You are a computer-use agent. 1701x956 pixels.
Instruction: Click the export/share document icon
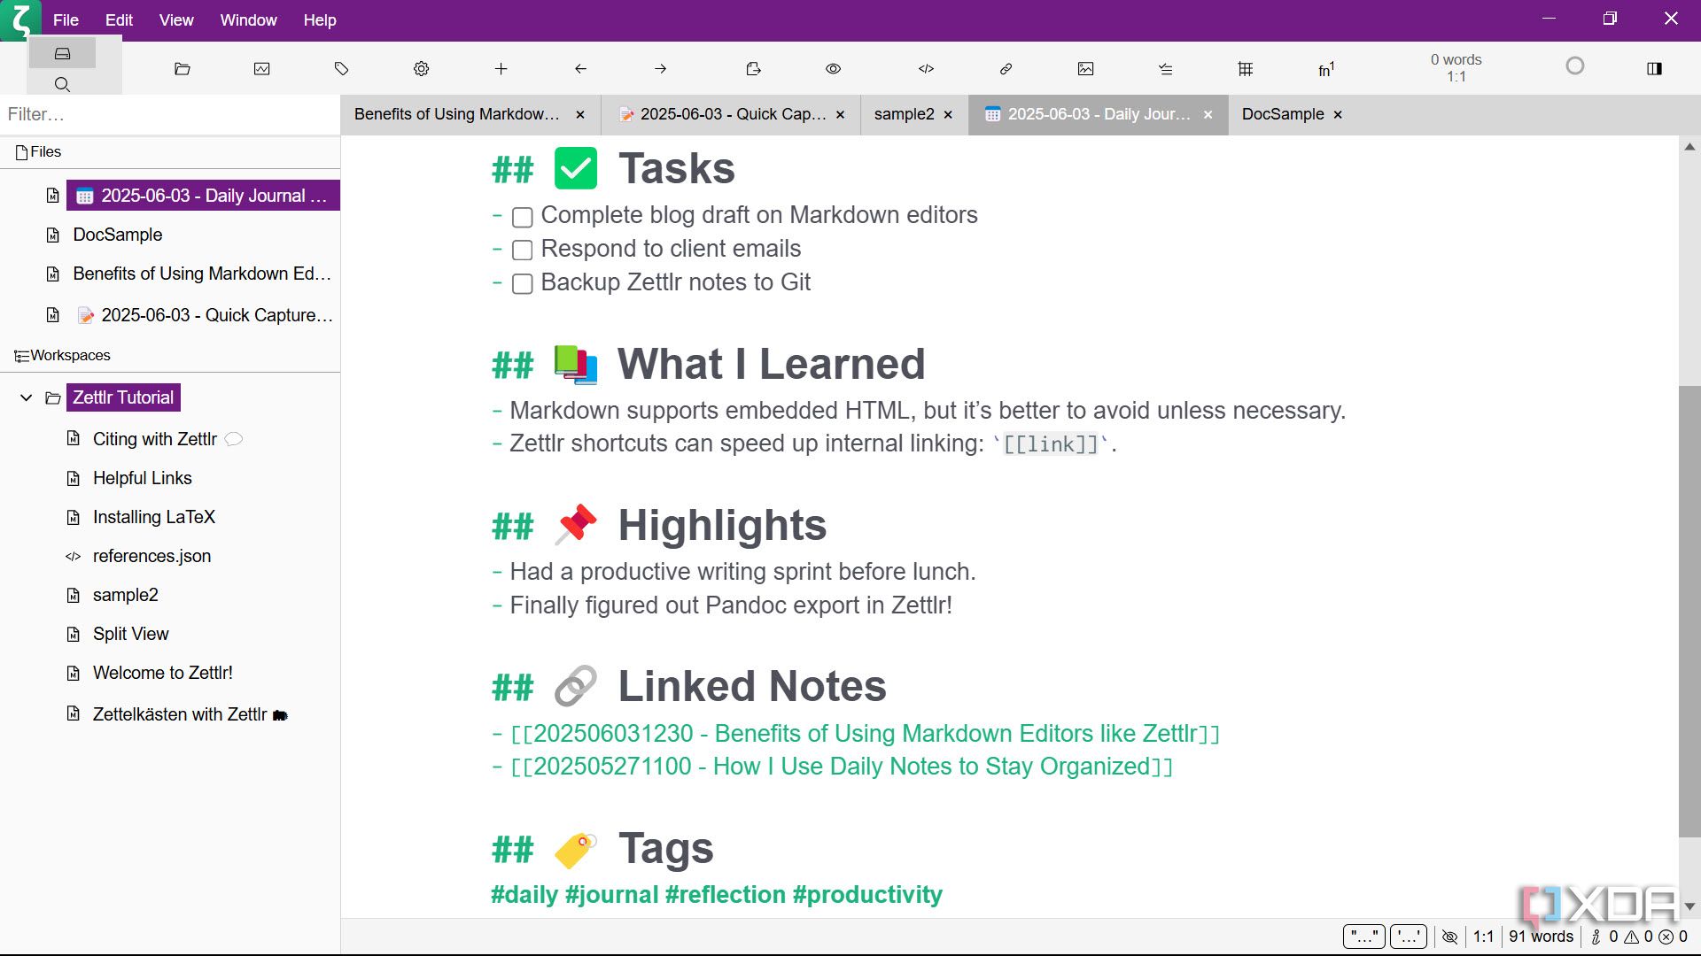coord(754,68)
